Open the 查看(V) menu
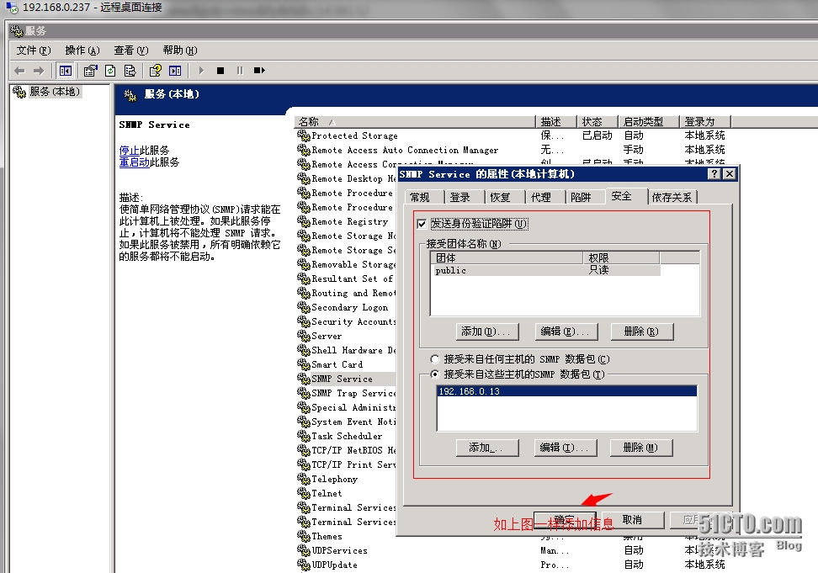Screen dimensions: 818x573 [131, 50]
